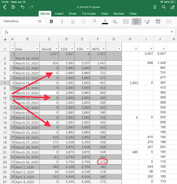Open the Tell Me lightbulb
This screenshot has height=184, width=177.
pyautogui.click(x=155, y=7)
